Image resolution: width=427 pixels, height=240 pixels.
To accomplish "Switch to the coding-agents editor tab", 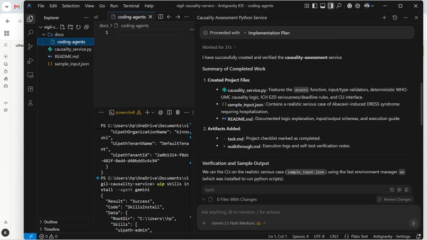I will point(132,17).
